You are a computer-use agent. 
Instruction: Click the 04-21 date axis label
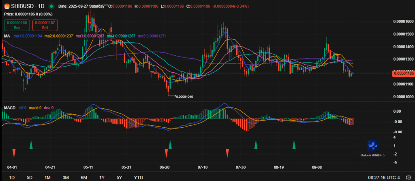click(x=50, y=167)
